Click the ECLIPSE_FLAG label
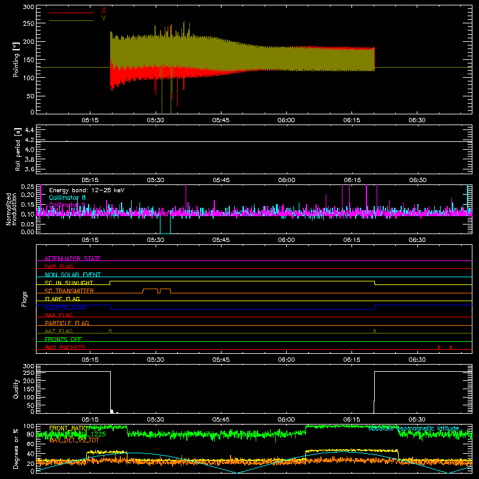The image size is (479, 479). [65, 307]
